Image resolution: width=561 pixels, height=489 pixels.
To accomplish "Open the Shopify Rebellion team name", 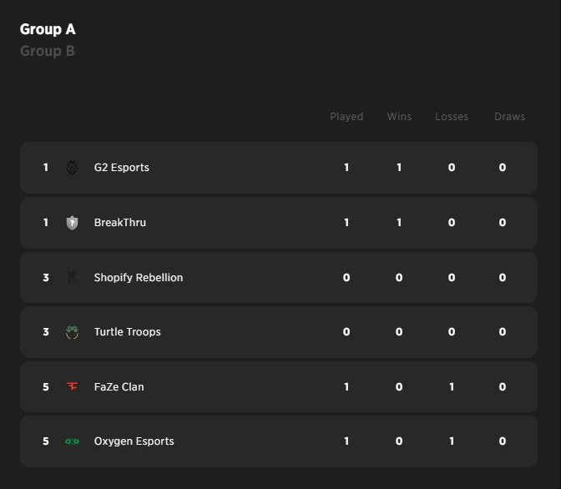I will point(139,278).
